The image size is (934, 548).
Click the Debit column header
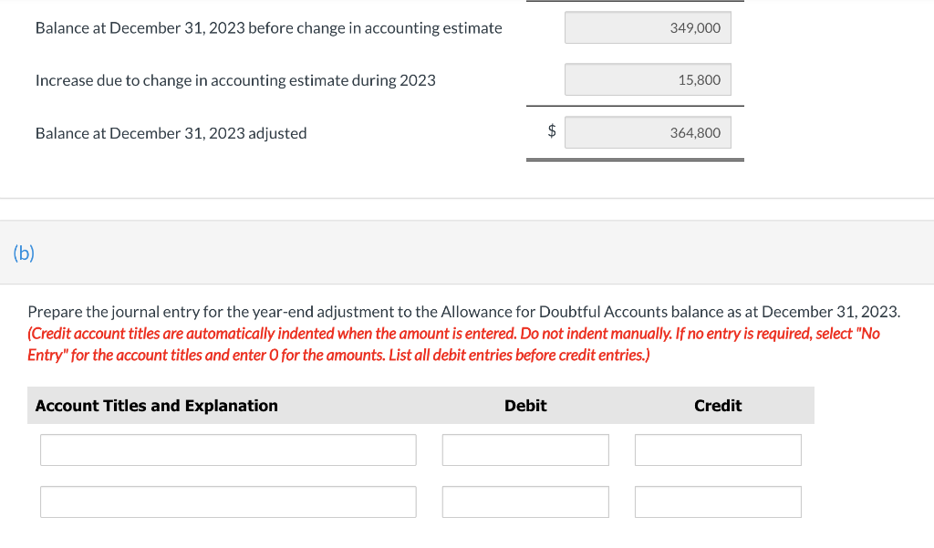coord(525,406)
